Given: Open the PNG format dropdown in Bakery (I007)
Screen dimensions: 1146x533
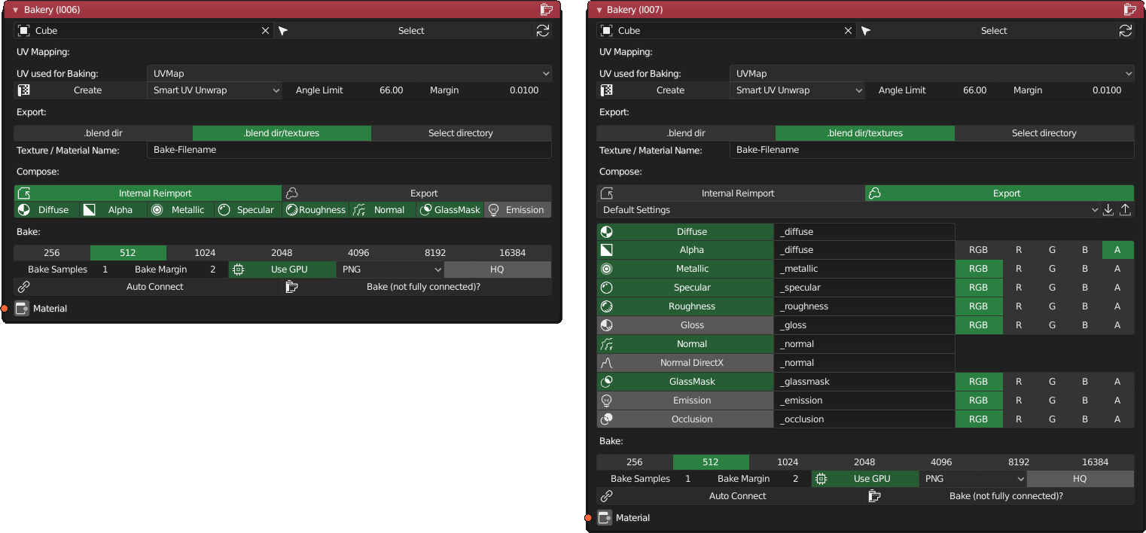Looking at the screenshot, I should [973, 479].
